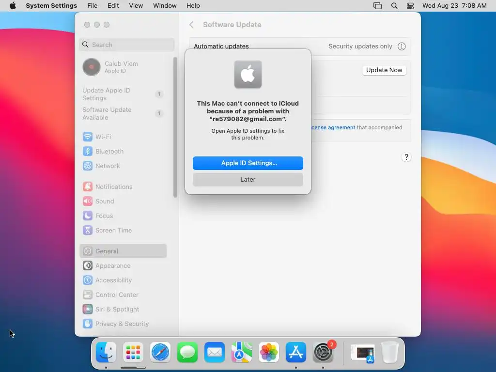
Task: Open the Network globe icon
Action: point(88,166)
